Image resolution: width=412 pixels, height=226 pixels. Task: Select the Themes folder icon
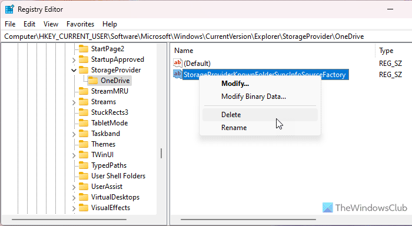pos(84,144)
